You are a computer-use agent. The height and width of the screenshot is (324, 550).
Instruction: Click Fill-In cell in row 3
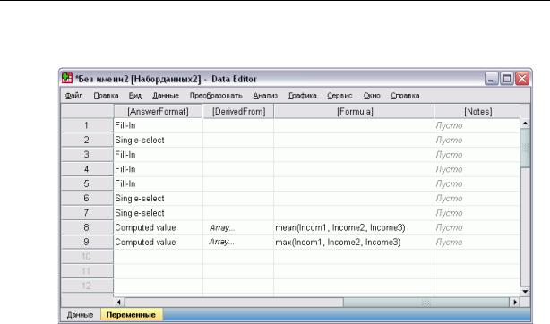[x=159, y=155]
